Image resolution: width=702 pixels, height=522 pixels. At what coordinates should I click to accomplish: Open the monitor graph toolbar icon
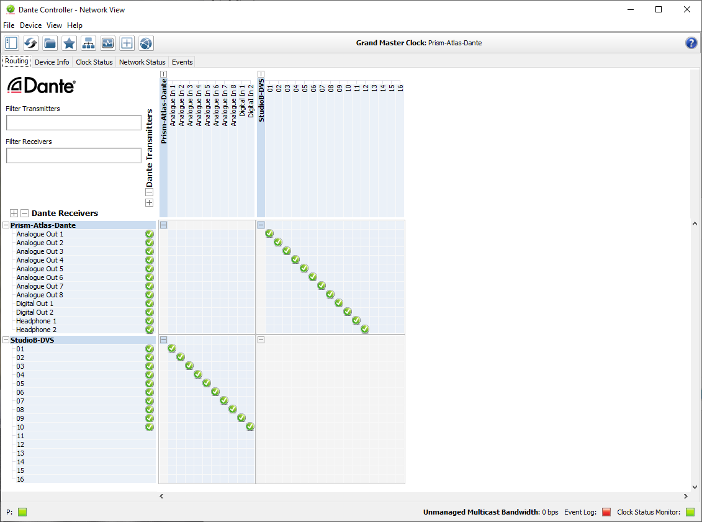[x=107, y=43]
